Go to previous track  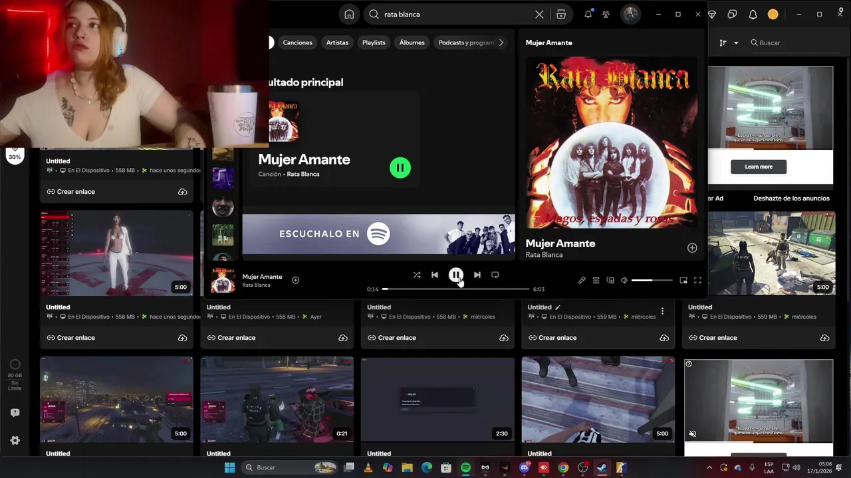[x=435, y=275]
